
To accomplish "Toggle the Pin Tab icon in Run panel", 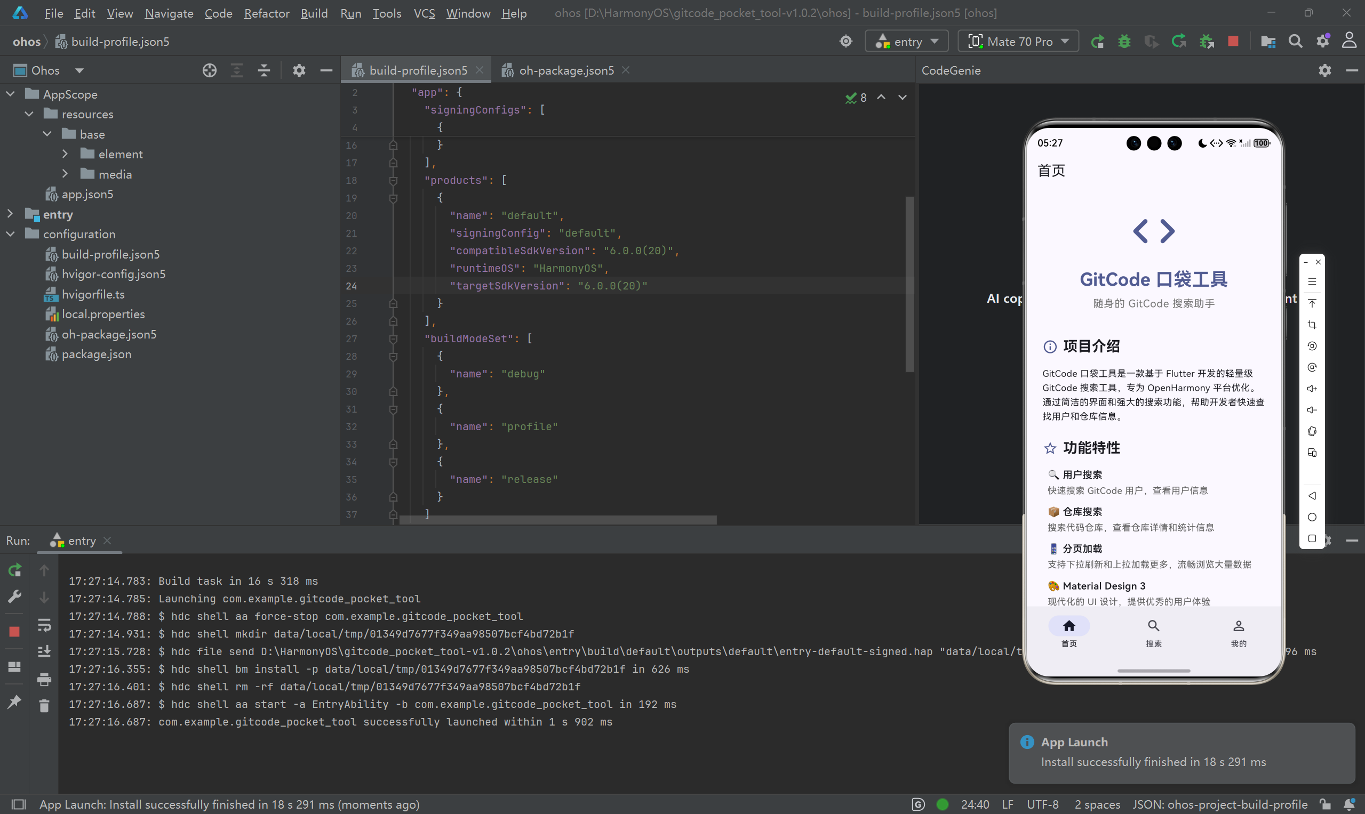I will 15,702.
